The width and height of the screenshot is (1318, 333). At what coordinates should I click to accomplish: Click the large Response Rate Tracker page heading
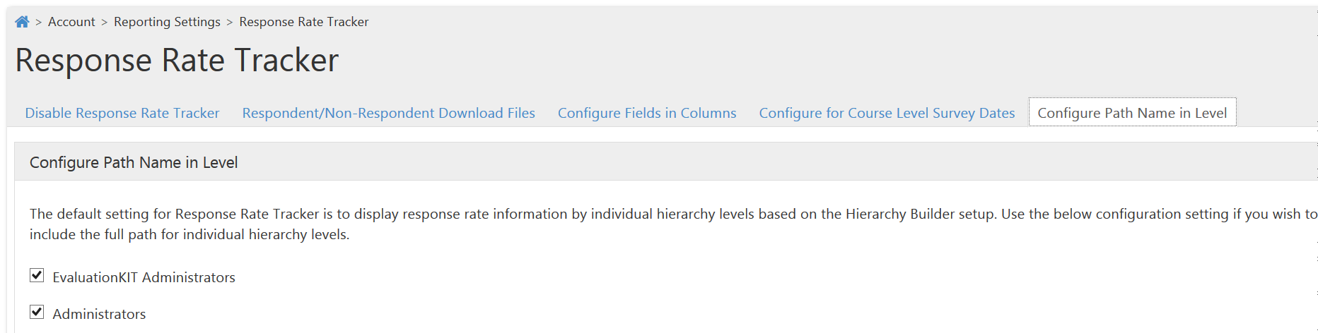click(x=177, y=60)
